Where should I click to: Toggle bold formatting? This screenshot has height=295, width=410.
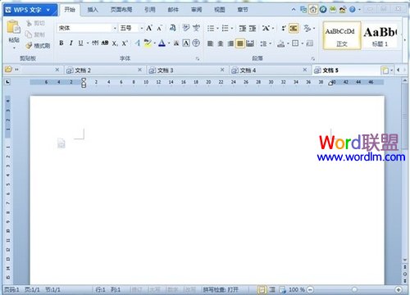(61, 43)
